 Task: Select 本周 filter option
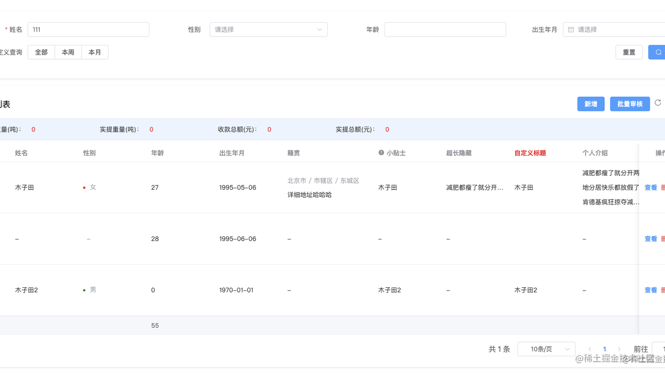click(x=68, y=52)
